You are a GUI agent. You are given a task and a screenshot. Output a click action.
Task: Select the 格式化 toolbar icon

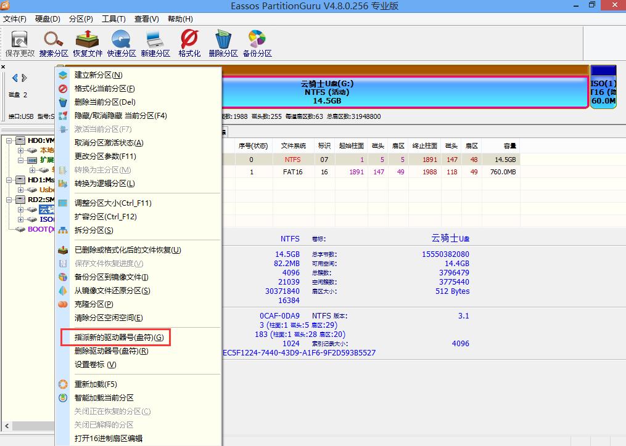pyautogui.click(x=189, y=42)
